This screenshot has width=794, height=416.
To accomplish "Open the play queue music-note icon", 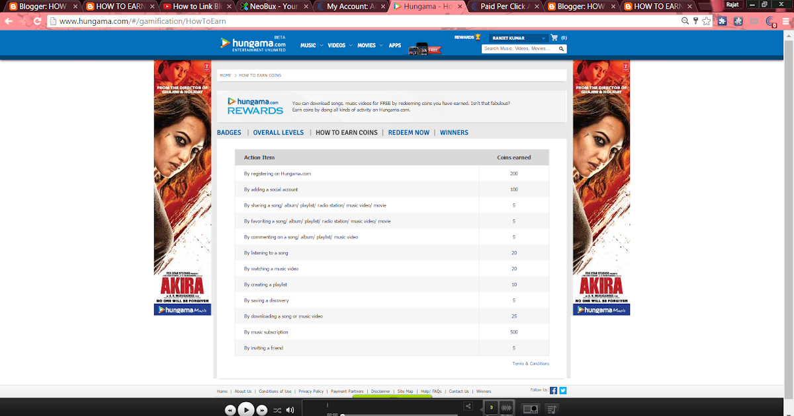I will 552,409.
